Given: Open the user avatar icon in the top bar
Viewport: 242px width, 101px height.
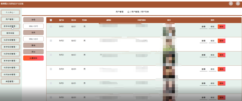Looking at the screenshot, I should [238, 4].
